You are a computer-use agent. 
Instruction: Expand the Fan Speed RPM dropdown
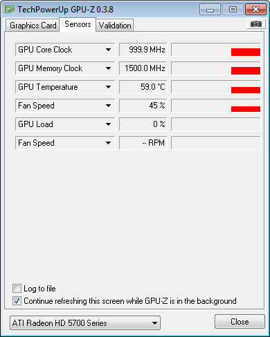pos(65,143)
